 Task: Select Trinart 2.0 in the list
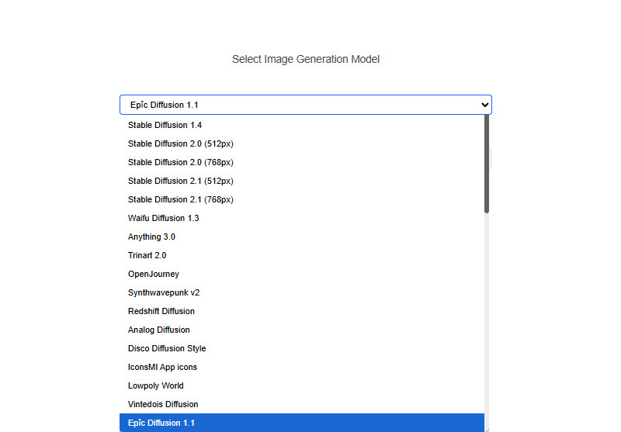(302, 255)
